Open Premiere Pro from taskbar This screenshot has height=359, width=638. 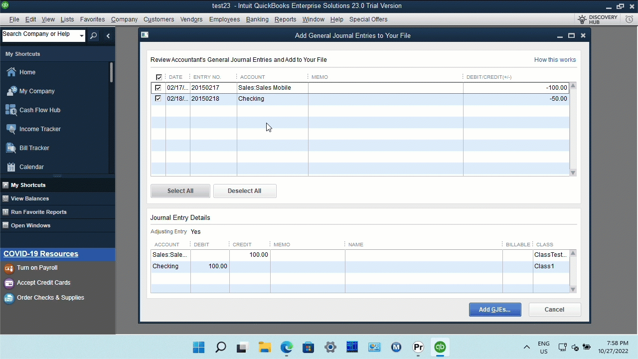pyautogui.click(x=418, y=347)
